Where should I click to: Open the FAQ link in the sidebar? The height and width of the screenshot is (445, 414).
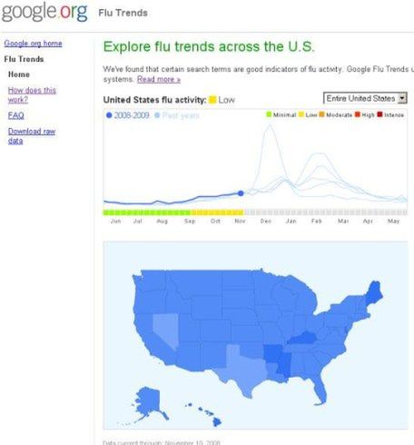[x=15, y=115]
